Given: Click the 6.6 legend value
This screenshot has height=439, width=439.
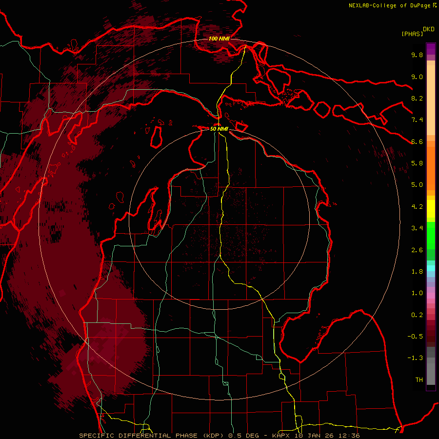Looking at the screenshot, I should click(x=417, y=141).
